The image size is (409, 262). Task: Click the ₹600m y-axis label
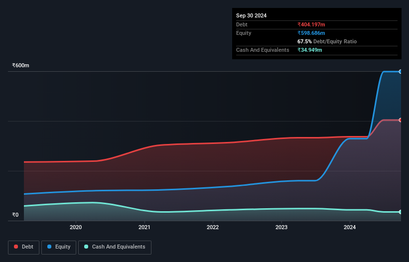[x=20, y=65]
